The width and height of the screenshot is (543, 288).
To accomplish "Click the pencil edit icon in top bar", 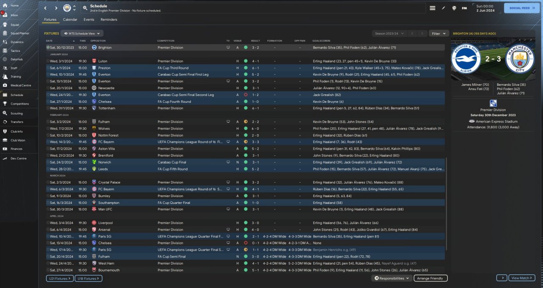I will (x=443, y=8).
